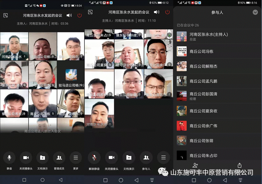
Task: Tap the share icon in participant panel
Action: pos(239,165)
